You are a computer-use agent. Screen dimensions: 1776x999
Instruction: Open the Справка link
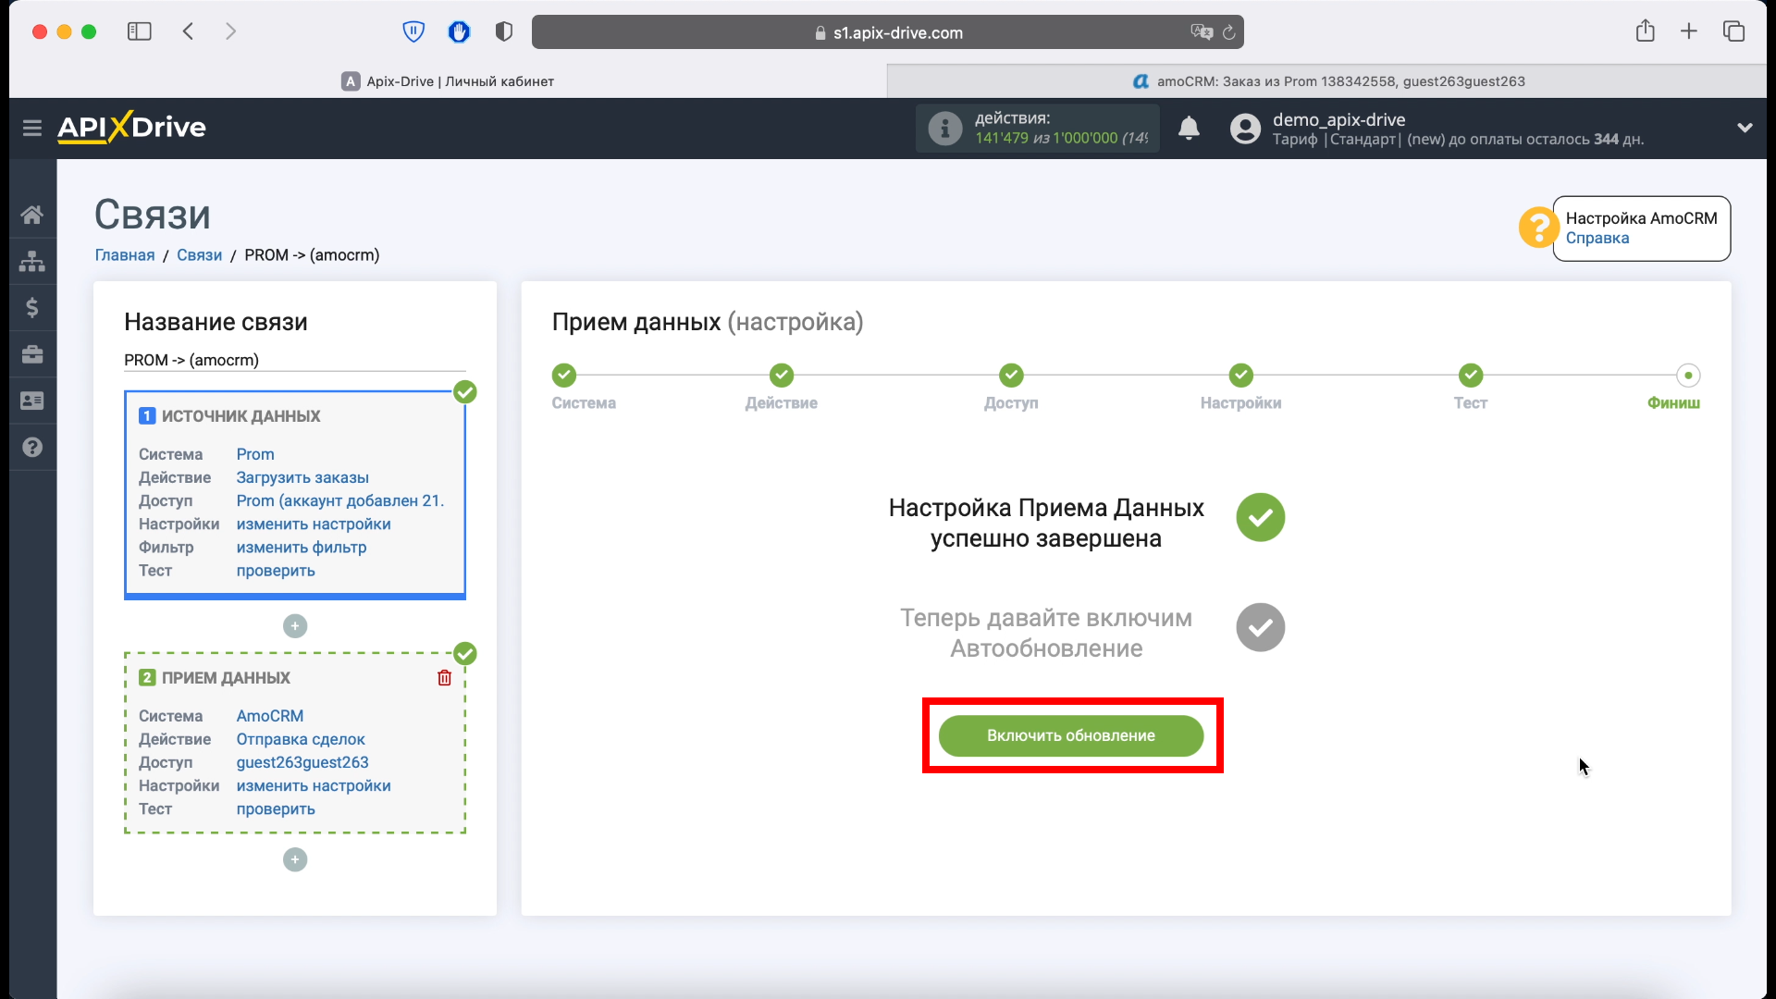pos(1597,238)
